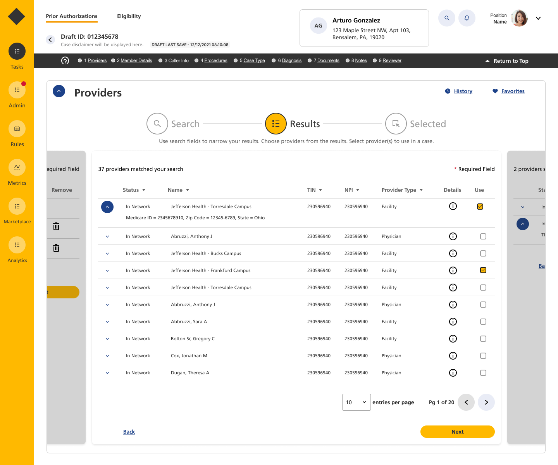The height and width of the screenshot is (465, 558).
Task: Click the search magnifier icon in header
Action: point(446,18)
